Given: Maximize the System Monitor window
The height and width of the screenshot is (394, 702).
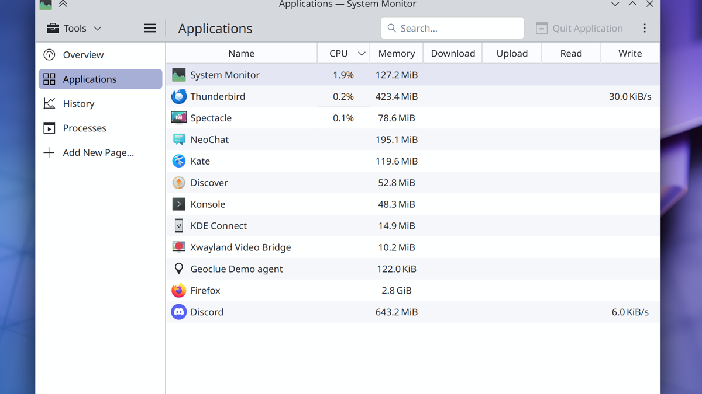Looking at the screenshot, I should 632,4.
